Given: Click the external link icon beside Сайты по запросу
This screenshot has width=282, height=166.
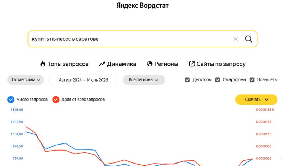Looking at the screenshot, I should tap(192, 64).
